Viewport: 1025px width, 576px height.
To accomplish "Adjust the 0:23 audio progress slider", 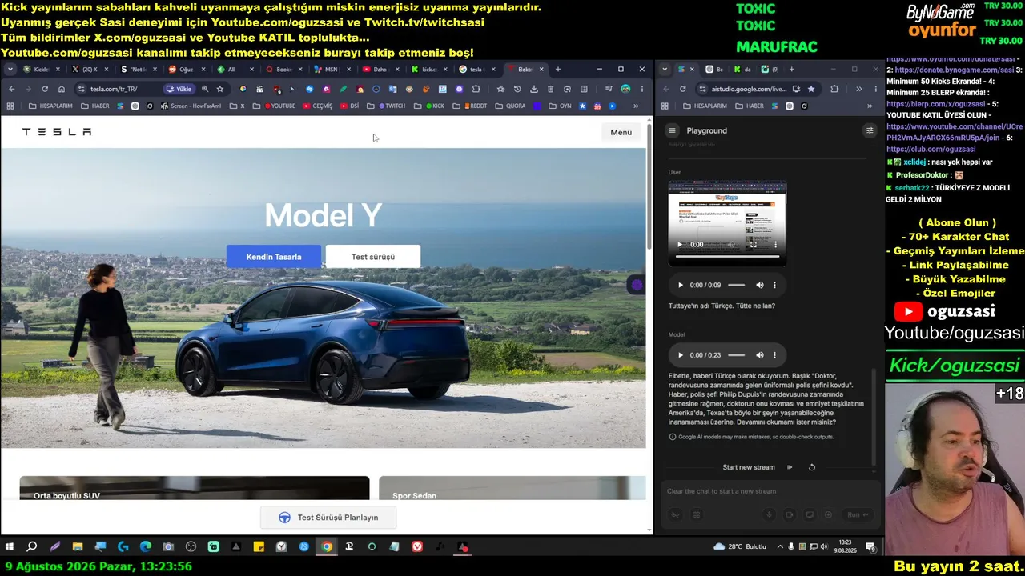I will click(736, 355).
